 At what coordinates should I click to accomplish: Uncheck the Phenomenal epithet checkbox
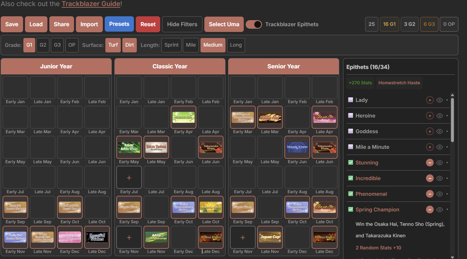pos(350,194)
